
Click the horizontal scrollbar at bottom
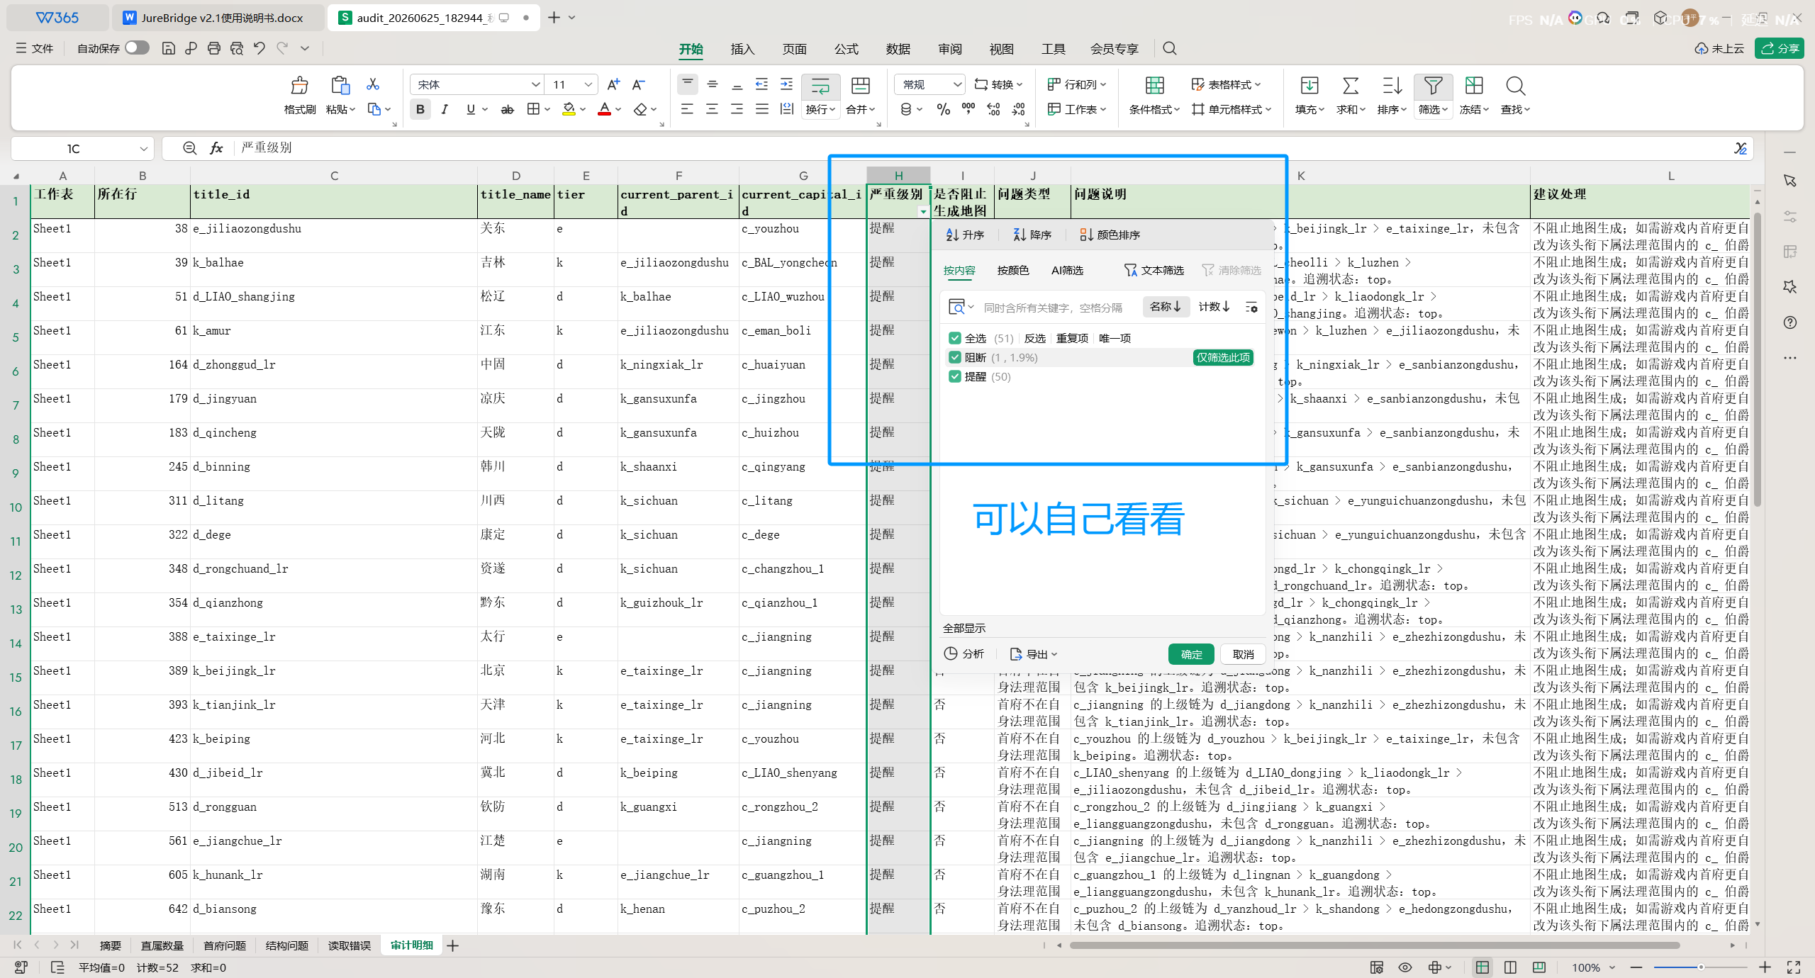tap(1374, 945)
